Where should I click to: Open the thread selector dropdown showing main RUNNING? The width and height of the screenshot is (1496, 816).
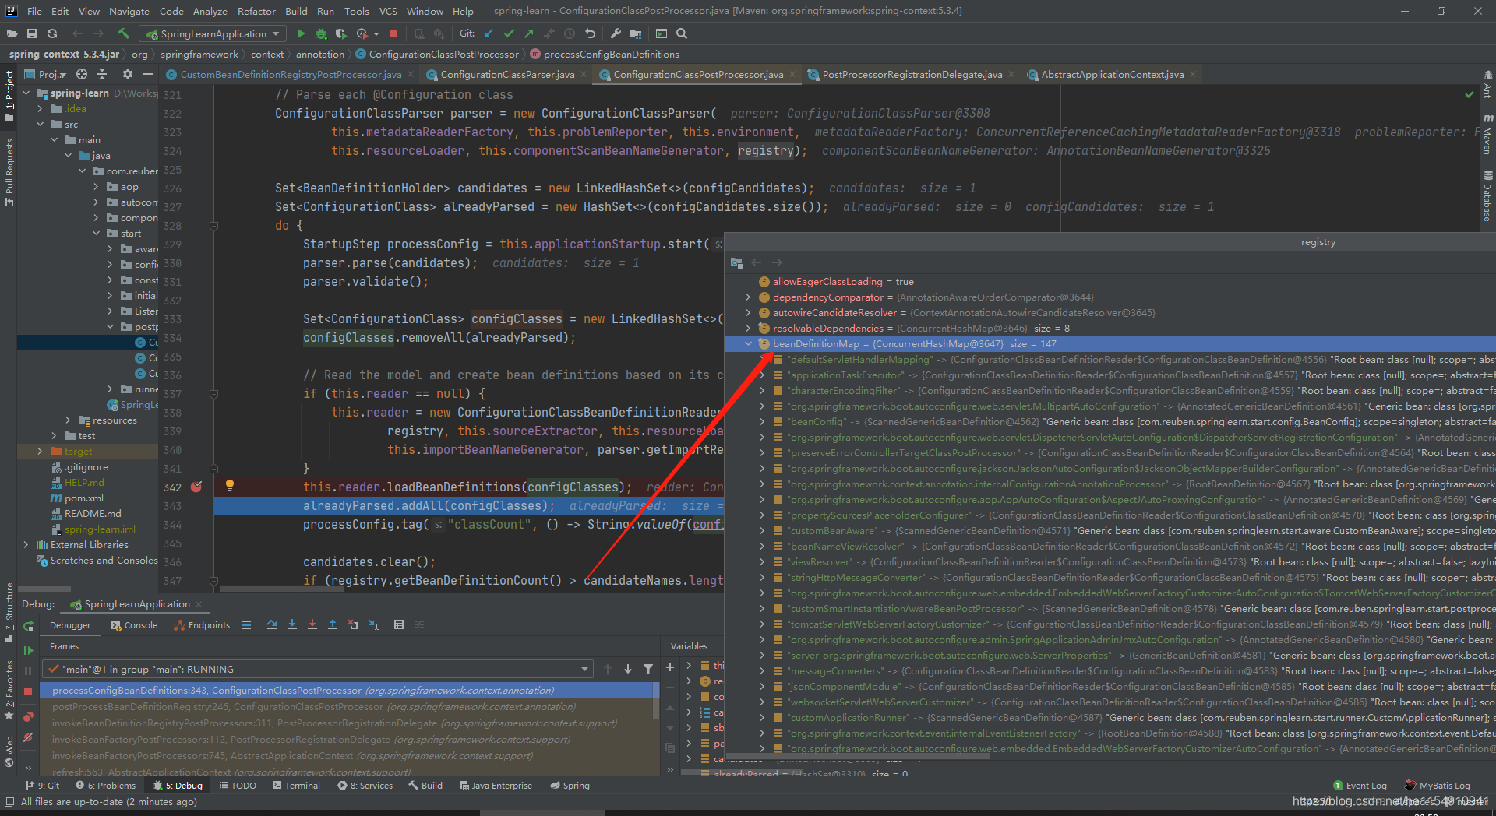(318, 669)
